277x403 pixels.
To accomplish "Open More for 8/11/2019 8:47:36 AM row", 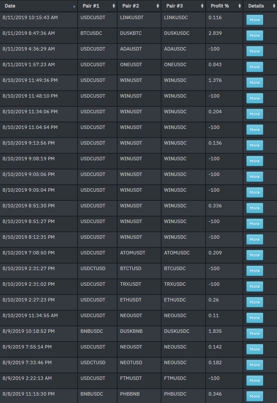I will 255,36.
